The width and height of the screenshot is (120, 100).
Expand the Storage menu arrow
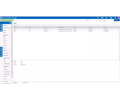pos(10,30)
